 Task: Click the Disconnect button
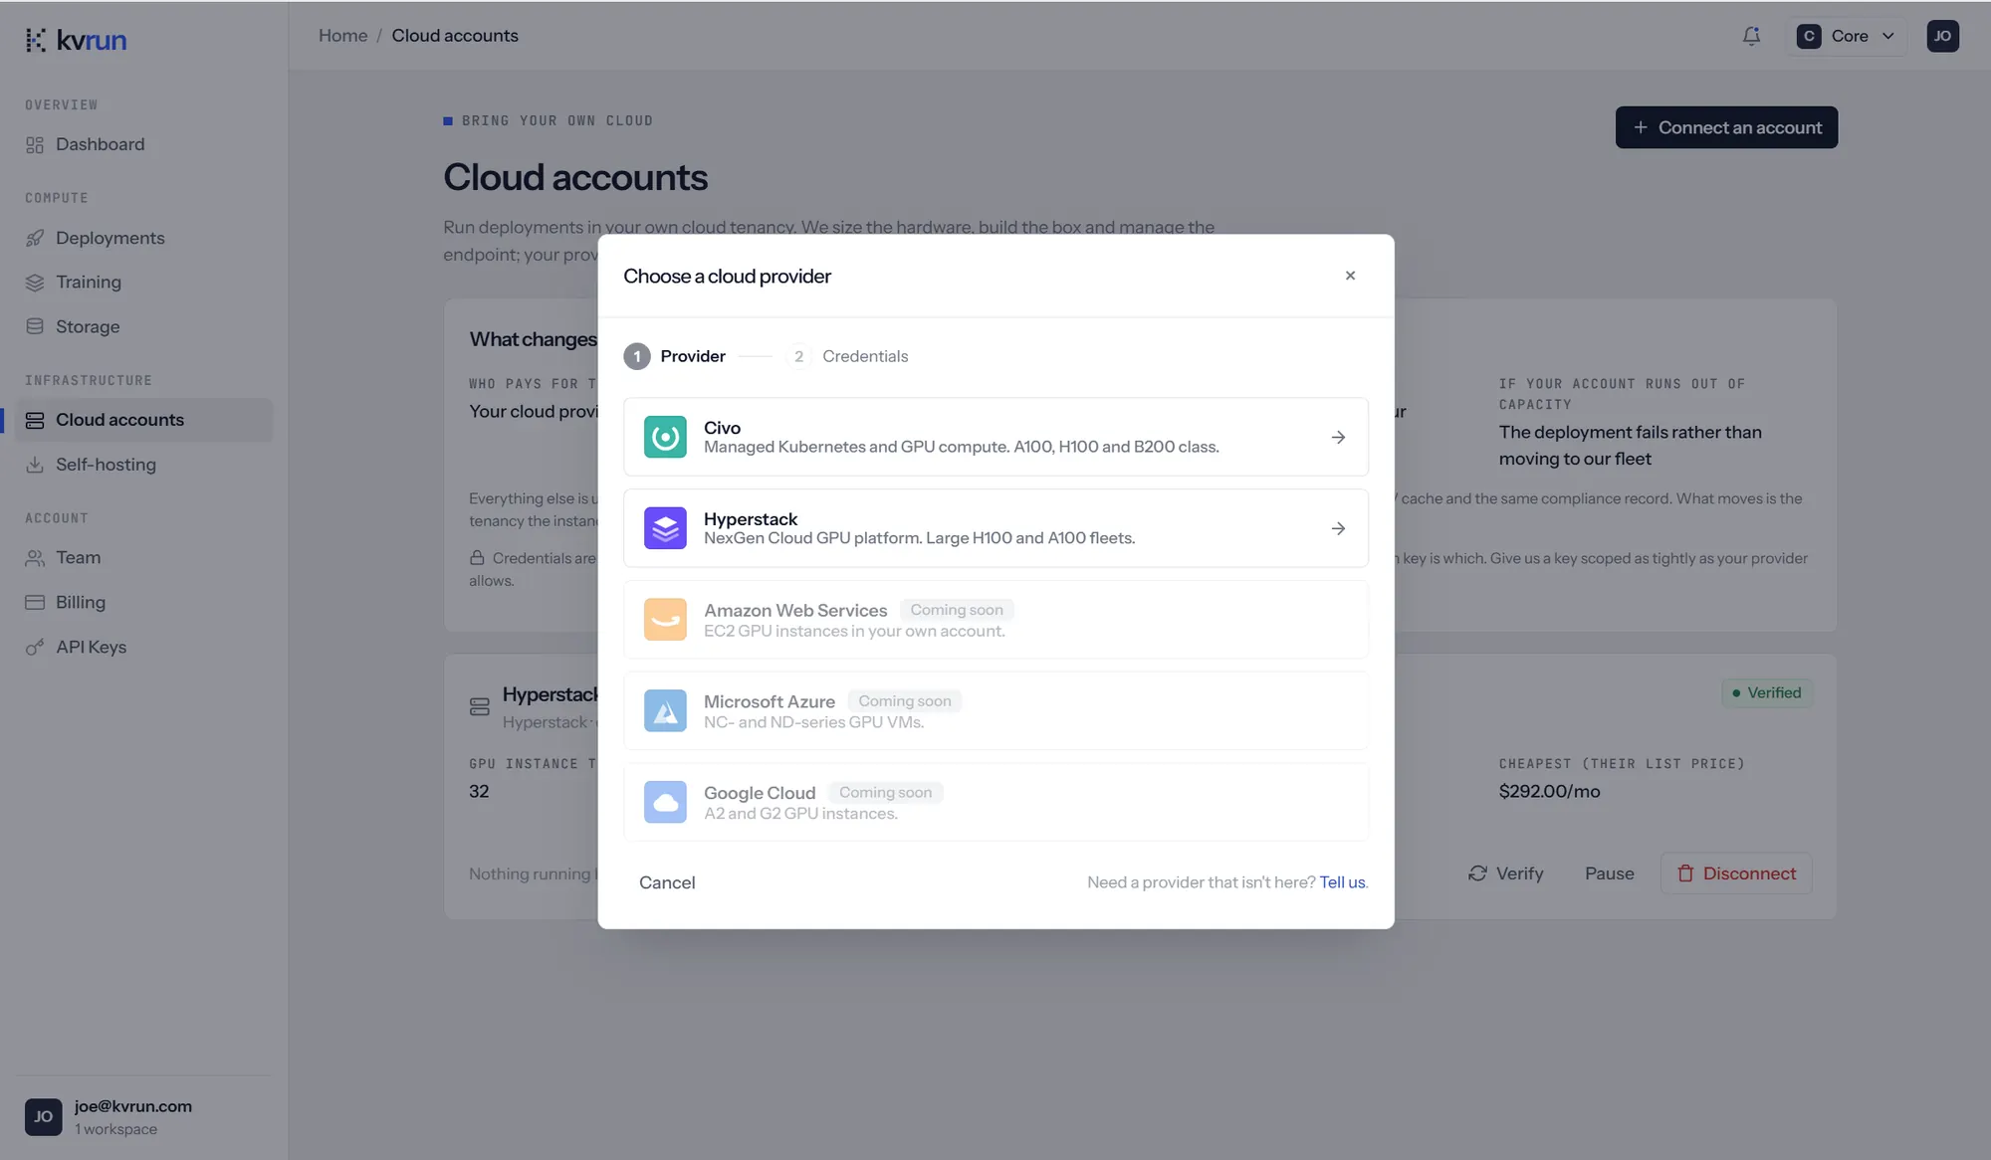pyautogui.click(x=1736, y=873)
